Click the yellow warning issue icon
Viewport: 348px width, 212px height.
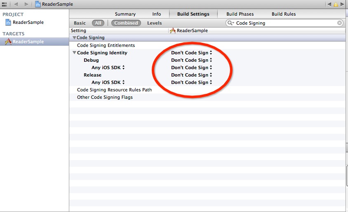[x=336, y=4]
